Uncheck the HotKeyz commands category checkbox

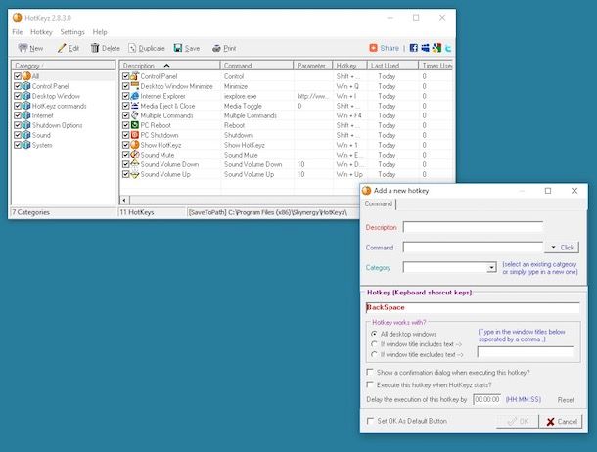tap(18, 106)
